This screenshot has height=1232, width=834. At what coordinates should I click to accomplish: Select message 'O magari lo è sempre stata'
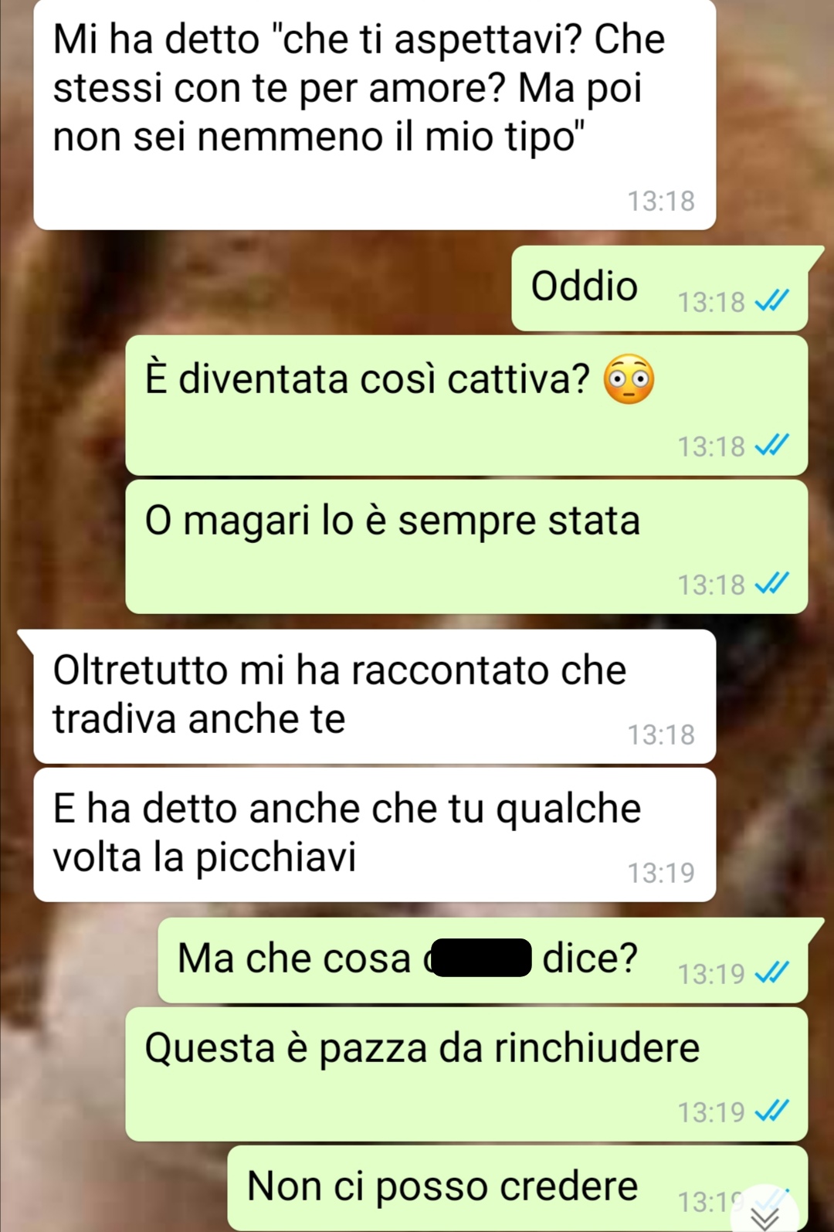click(x=466, y=547)
